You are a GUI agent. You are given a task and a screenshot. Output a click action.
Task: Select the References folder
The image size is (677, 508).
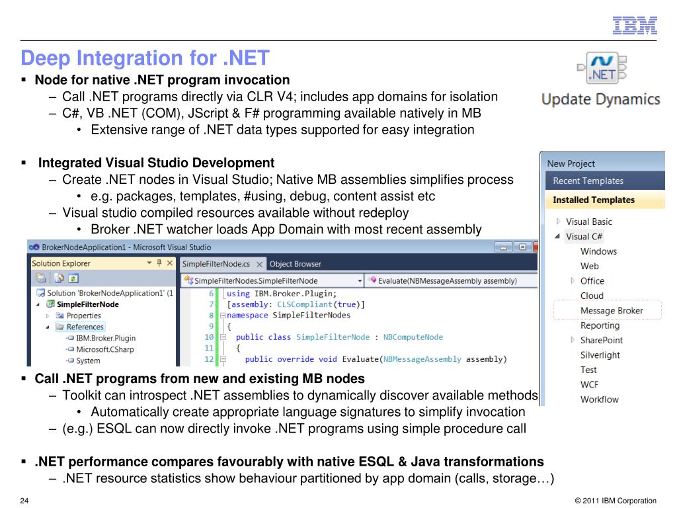pos(85,327)
